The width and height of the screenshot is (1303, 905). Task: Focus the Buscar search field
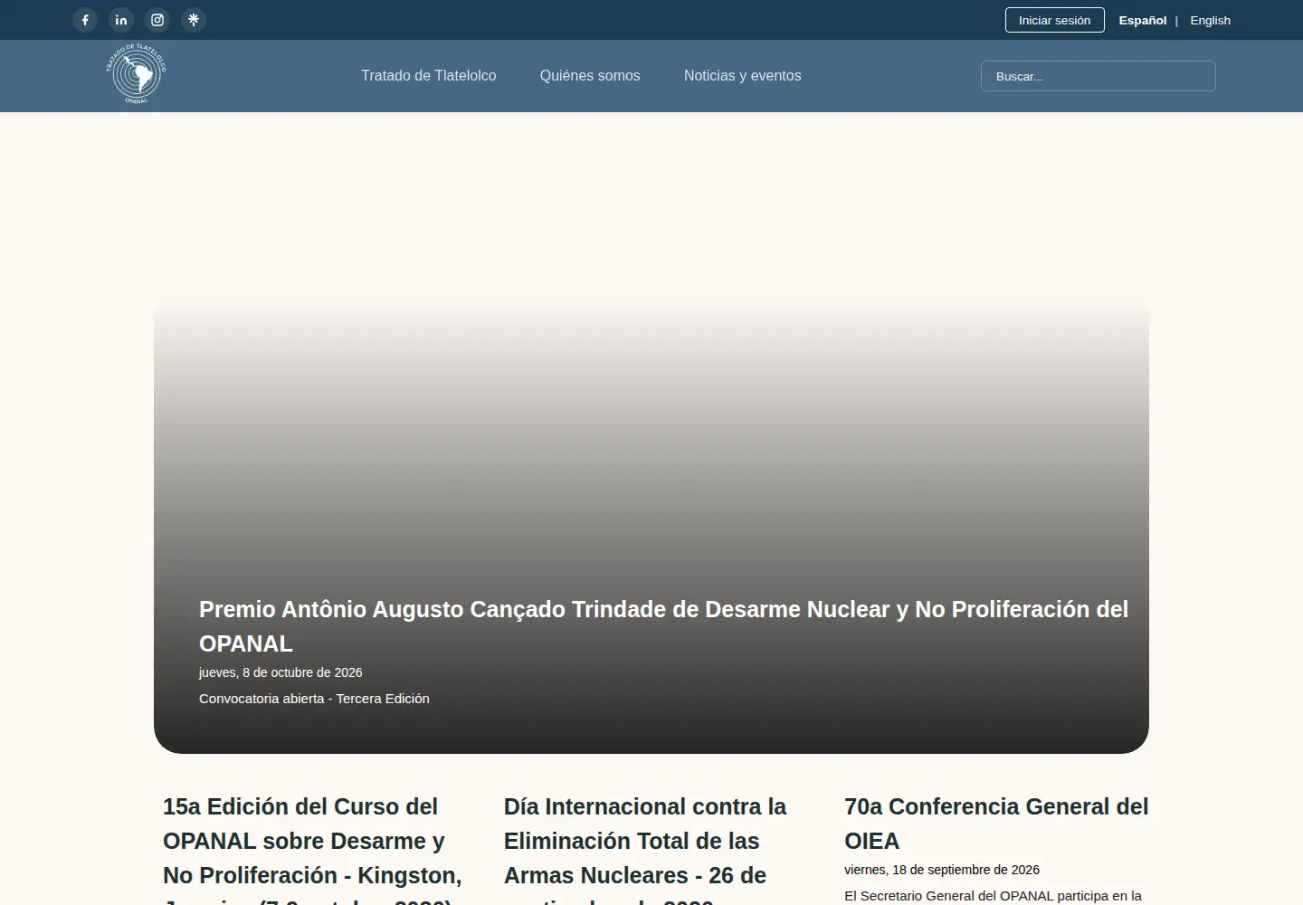1099,76
